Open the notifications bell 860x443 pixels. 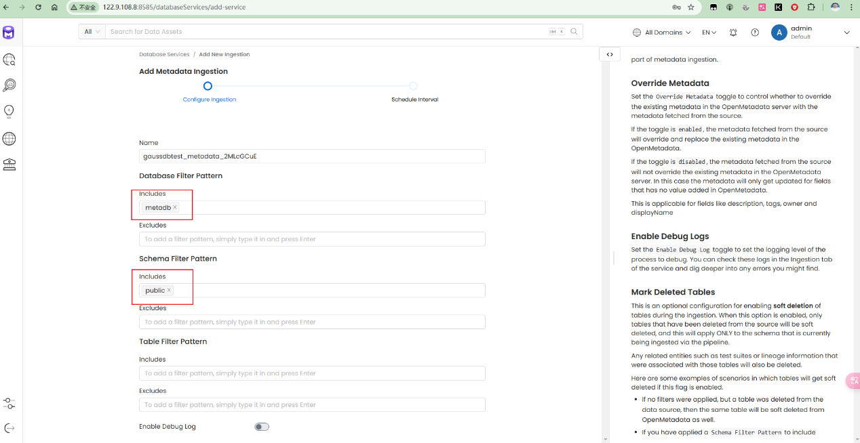point(733,33)
